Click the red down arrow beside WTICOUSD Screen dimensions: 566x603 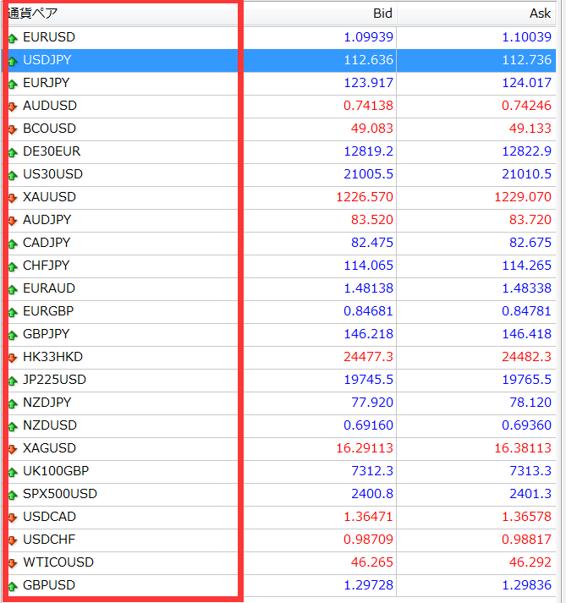pyautogui.click(x=13, y=563)
